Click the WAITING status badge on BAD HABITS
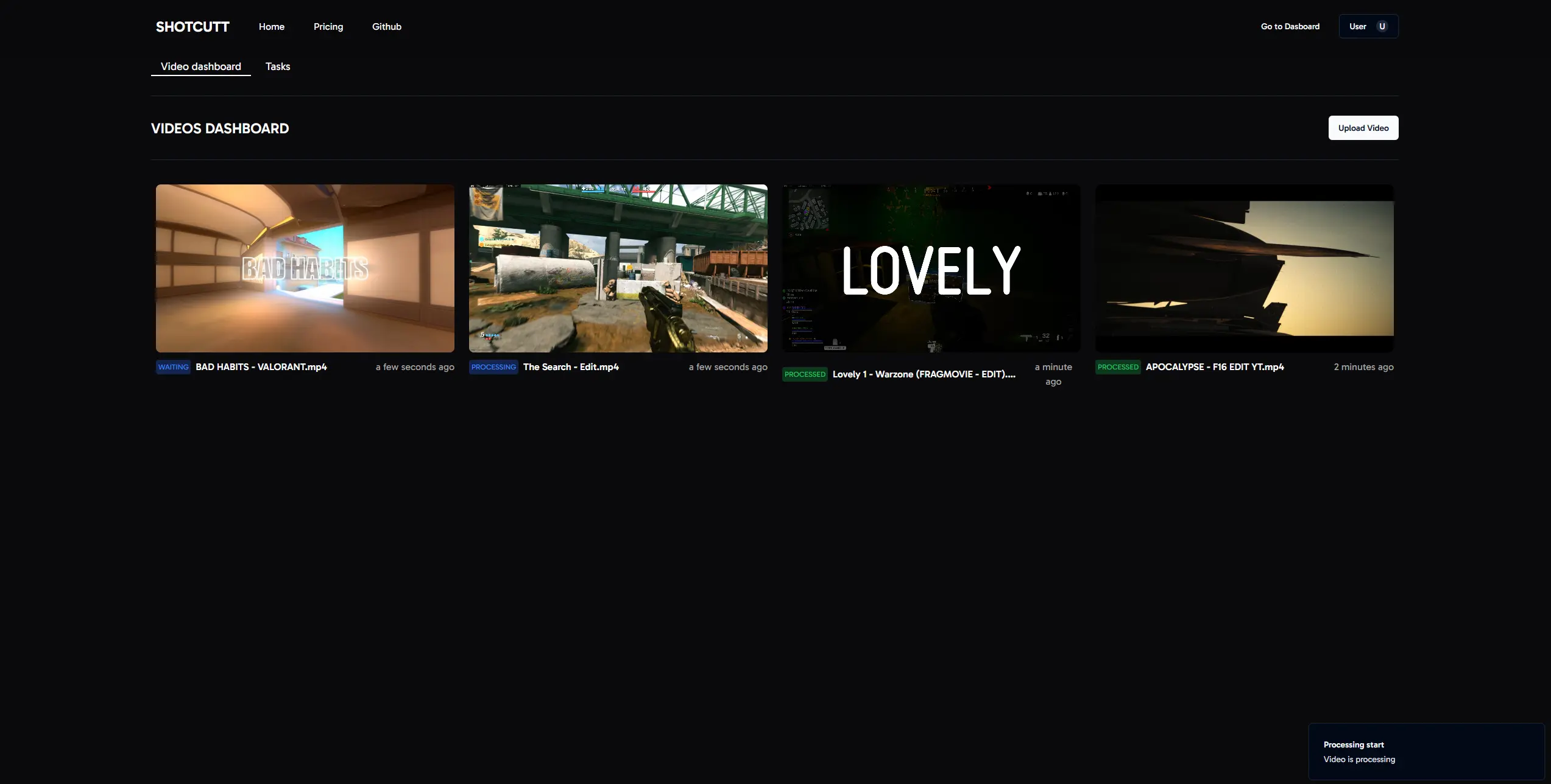 [x=173, y=366]
